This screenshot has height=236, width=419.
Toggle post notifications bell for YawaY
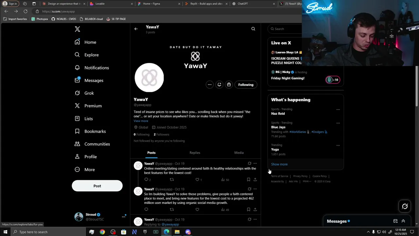pyautogui.click(x=219, y=85)
